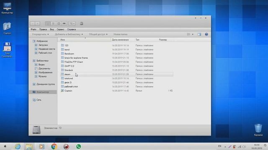
Task: Select the folder icon of 123
Action: (62, 45)
